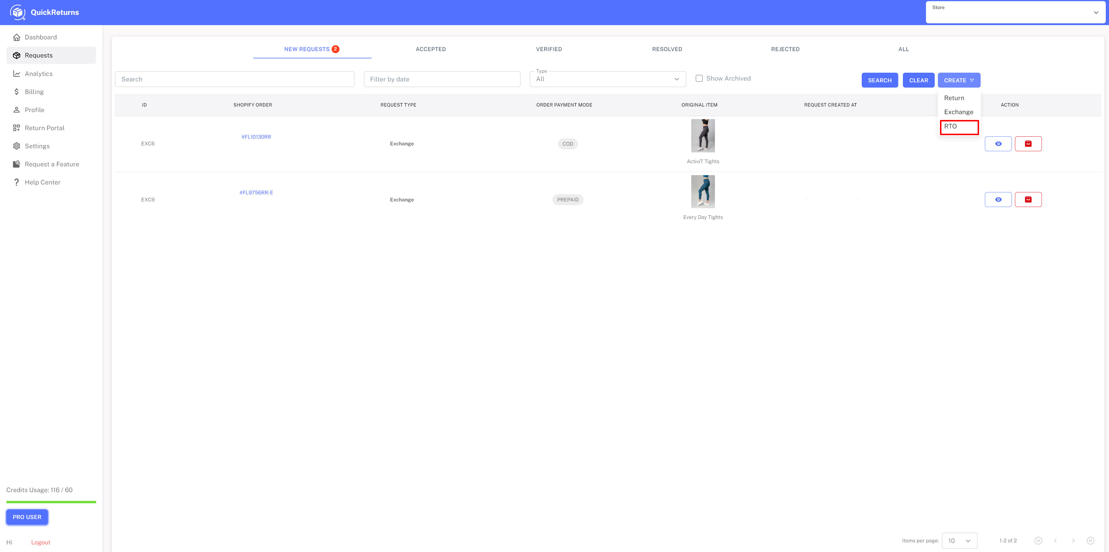Switch to the VERIFIED tab
The image size is (1109, 552).
(x=549, y=49)
